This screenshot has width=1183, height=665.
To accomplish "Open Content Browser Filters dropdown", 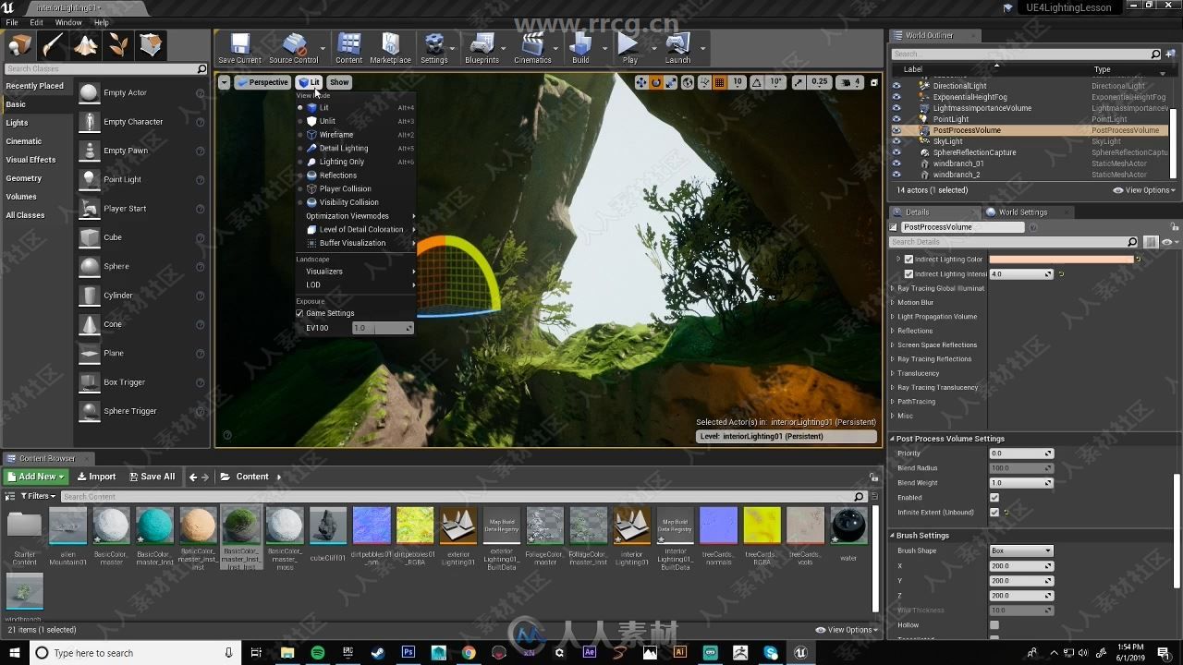I will tap(38, 496).
